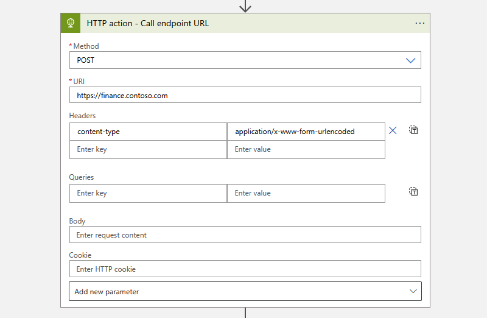Delete the content-type header row
This screenshot has height=318, width=487.
tap(393, 130)
